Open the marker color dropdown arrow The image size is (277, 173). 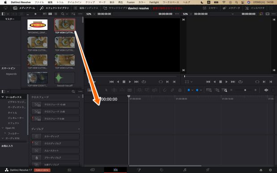(200, 90)
